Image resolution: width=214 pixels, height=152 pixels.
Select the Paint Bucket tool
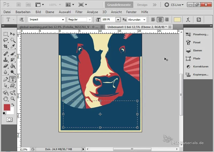tap(13, 66)
